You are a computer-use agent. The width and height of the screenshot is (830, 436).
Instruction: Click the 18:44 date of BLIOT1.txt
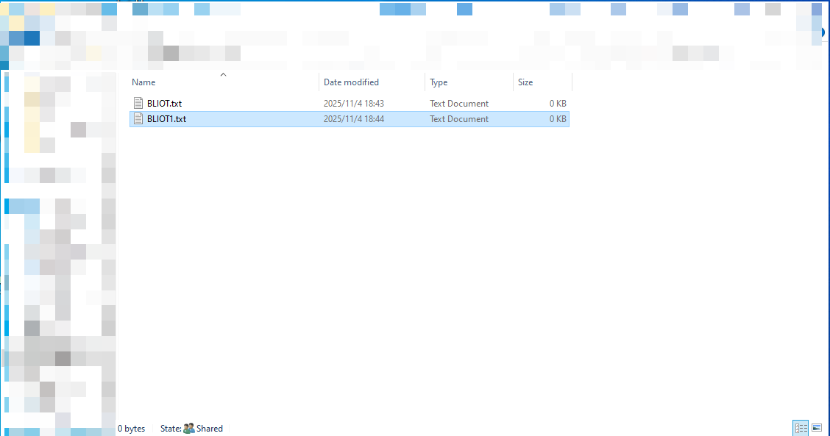354,119
